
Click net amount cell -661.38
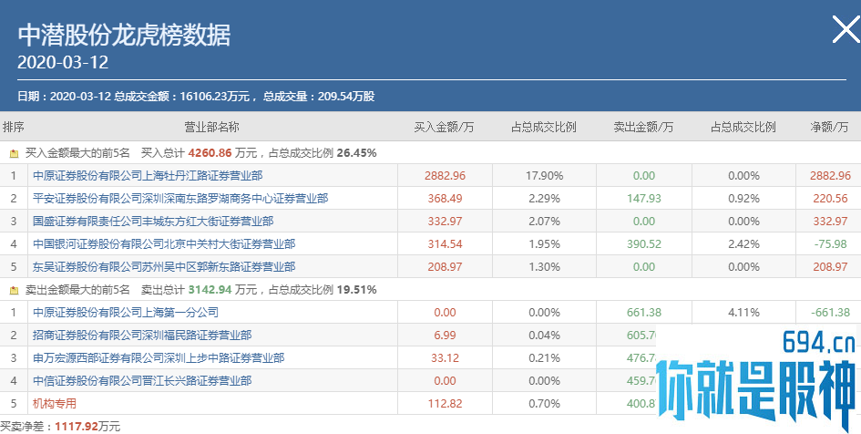[x=830, y=313]
